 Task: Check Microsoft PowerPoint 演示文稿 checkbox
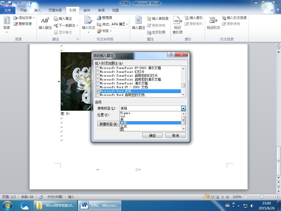tap(97, 84)
